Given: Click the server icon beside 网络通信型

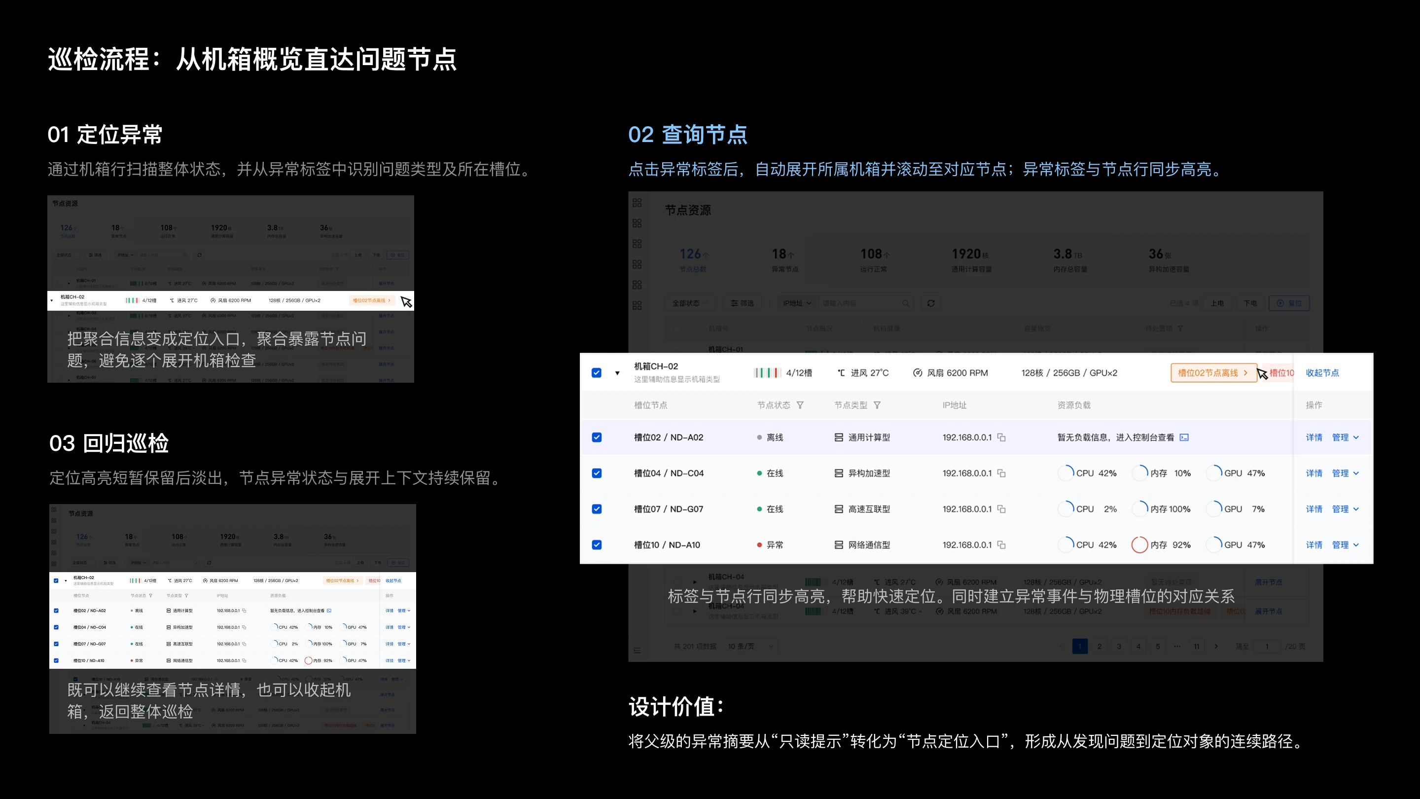Looking at the screenshot, I should [838, 545].
